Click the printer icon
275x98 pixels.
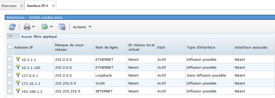click(x=27, y=27)
